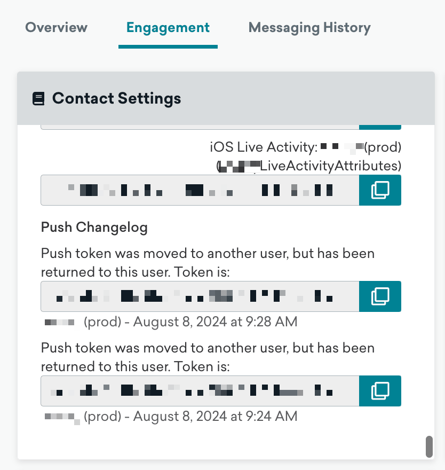Copy the 9:24 AM push token
445x470 pixels.
[380, 391]
